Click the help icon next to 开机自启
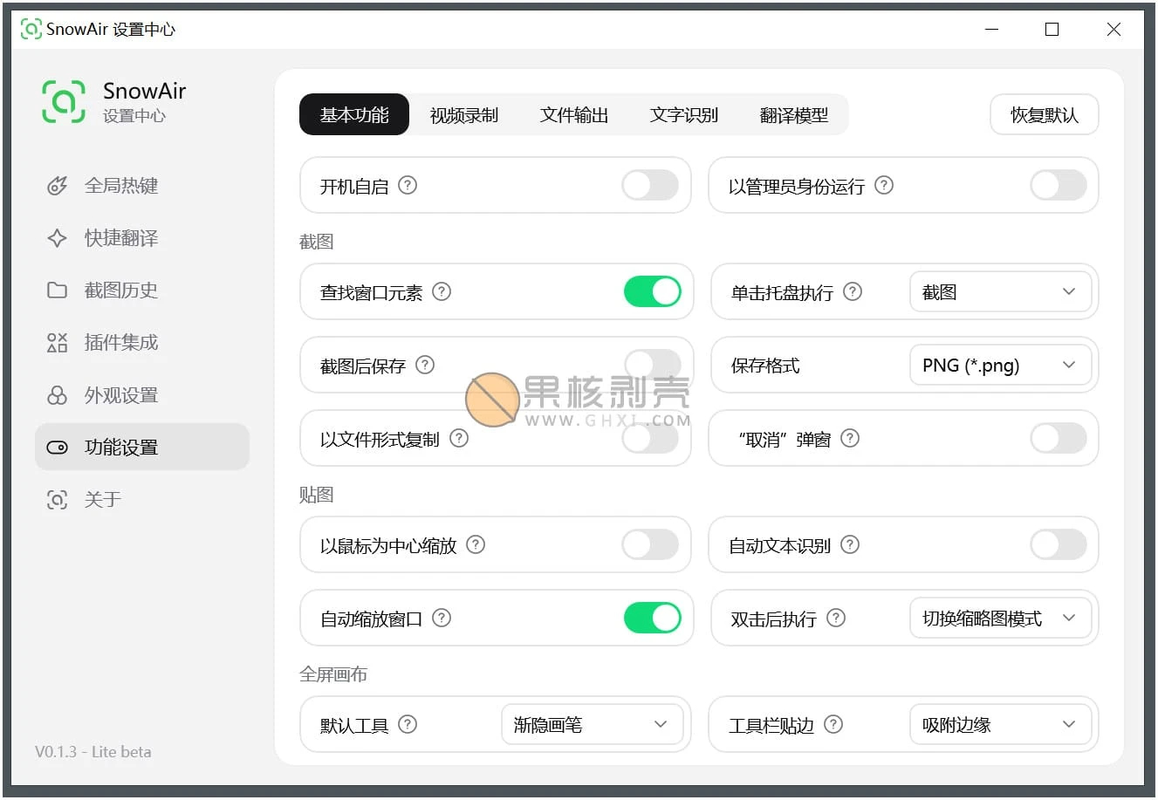 tap(408, 185)
